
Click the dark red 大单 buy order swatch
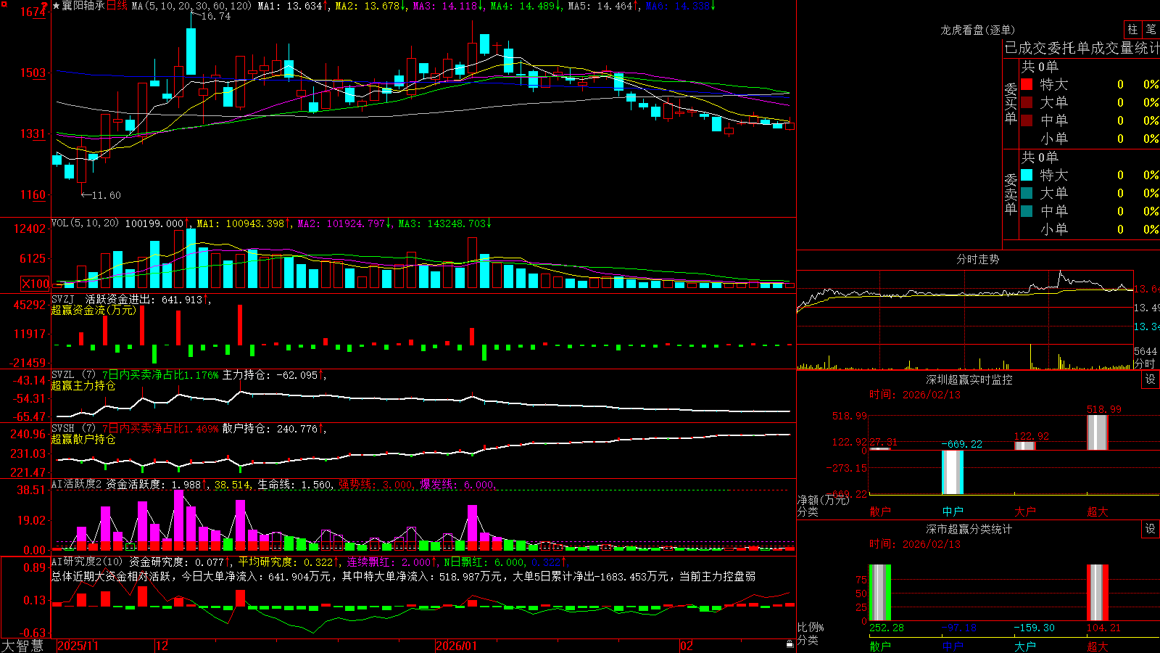pyautogui.click(x=1027, y=102)
